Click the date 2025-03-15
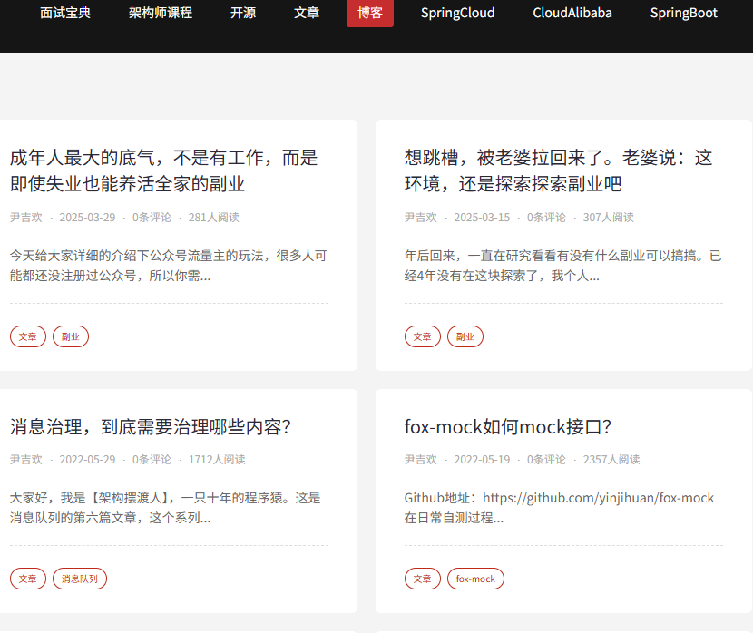 [x=482, y=218]
